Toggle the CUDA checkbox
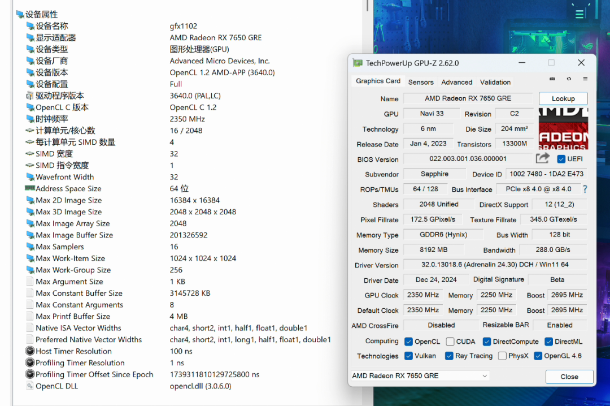610x406 pixels. pyautogui.click(x=450, y=342)
